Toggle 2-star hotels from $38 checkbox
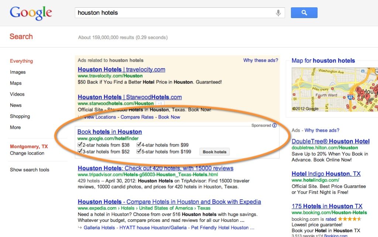The width and height of the screenshot is (378, 237). coord(80,145)
